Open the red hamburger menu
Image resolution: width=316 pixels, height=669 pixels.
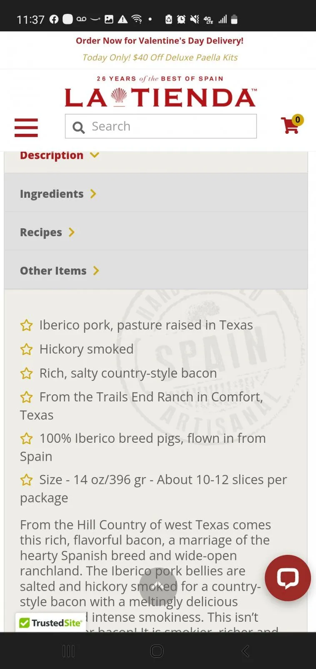[26, 128]
